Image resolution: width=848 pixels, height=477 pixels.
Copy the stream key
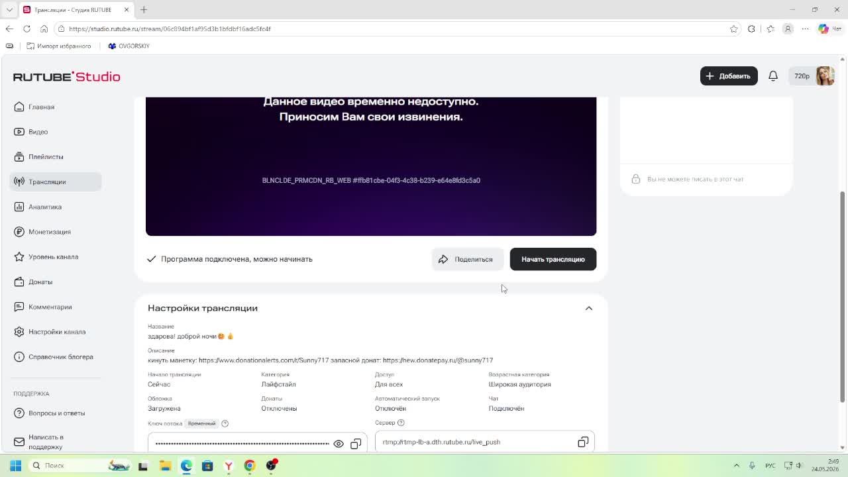pyautogui.click(x=356, y=444)
